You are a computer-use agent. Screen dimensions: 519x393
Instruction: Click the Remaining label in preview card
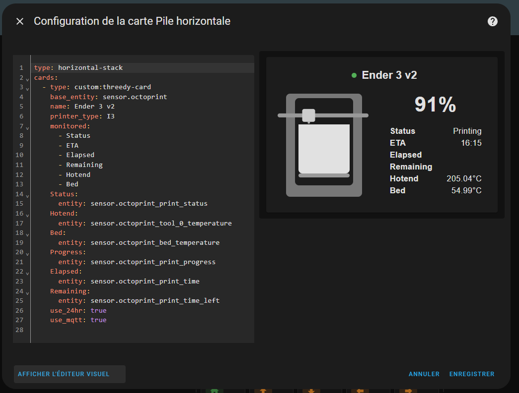[x=411, y=167]
